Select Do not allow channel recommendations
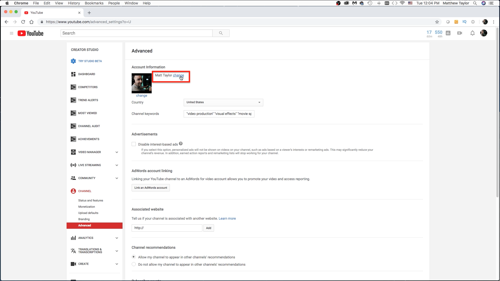 coord(134,265)
